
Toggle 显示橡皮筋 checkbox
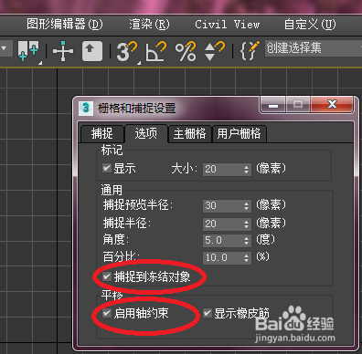[208, 313]
